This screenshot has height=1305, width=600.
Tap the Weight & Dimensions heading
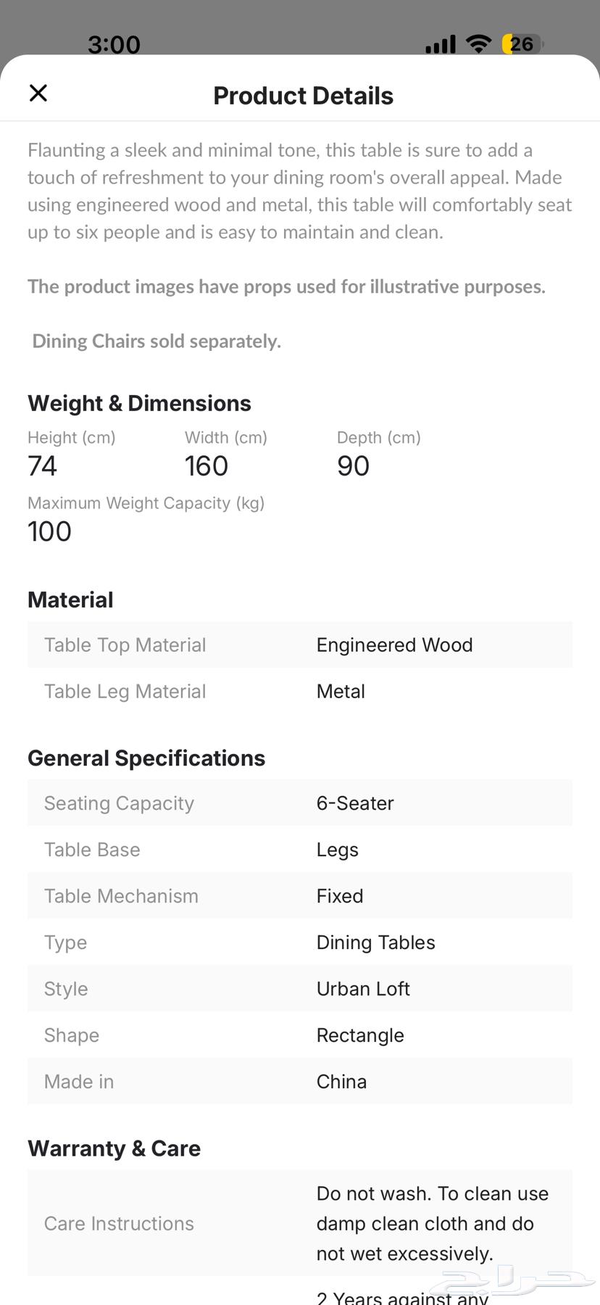point(139,403)
